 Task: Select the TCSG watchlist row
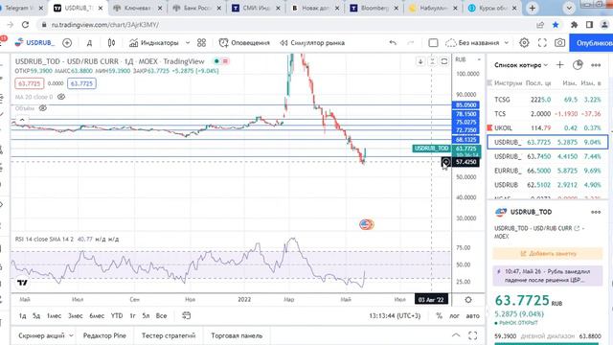tap(548, 100)
